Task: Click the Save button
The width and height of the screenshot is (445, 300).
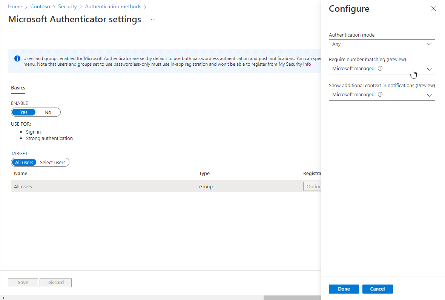Action: click(23, 283)
